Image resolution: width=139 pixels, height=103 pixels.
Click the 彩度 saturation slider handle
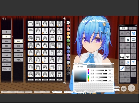[x=105, y=70]
